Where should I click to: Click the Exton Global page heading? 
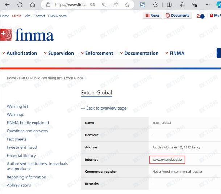[x=96, y=93]
